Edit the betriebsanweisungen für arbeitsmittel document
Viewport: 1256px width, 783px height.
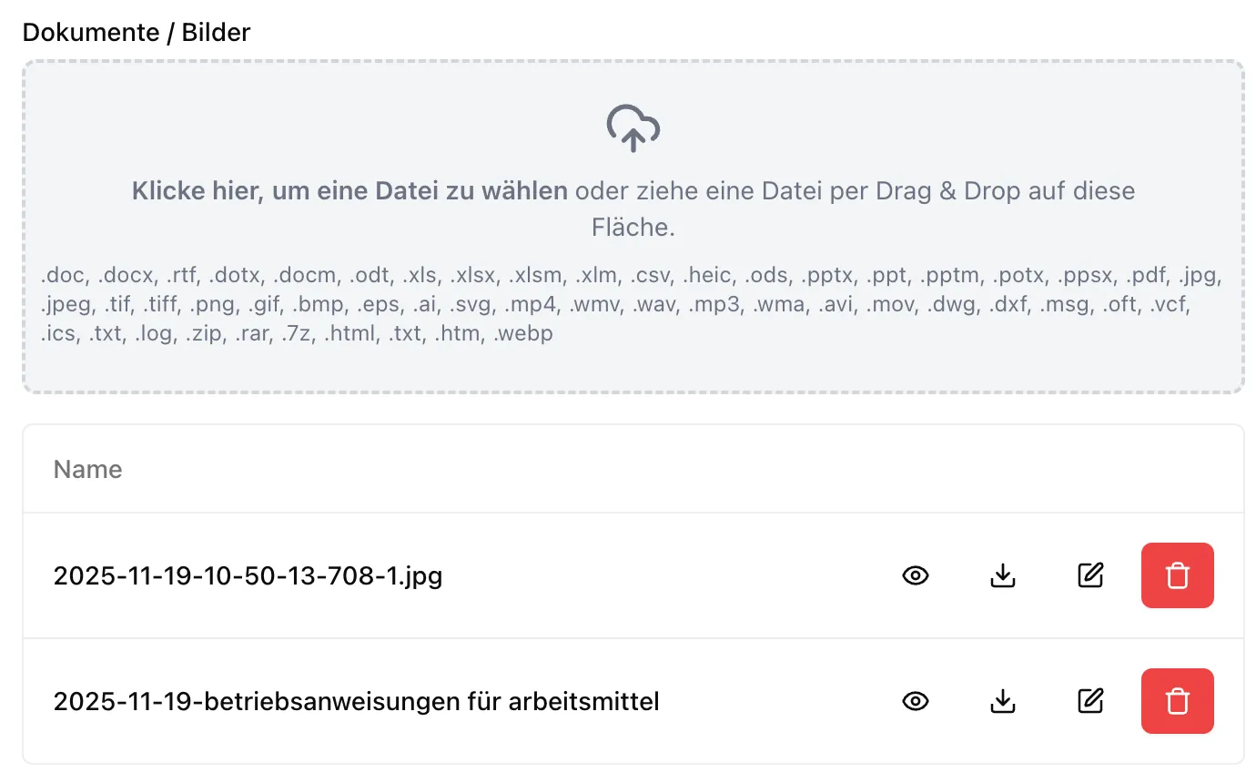pos(1090,701)
